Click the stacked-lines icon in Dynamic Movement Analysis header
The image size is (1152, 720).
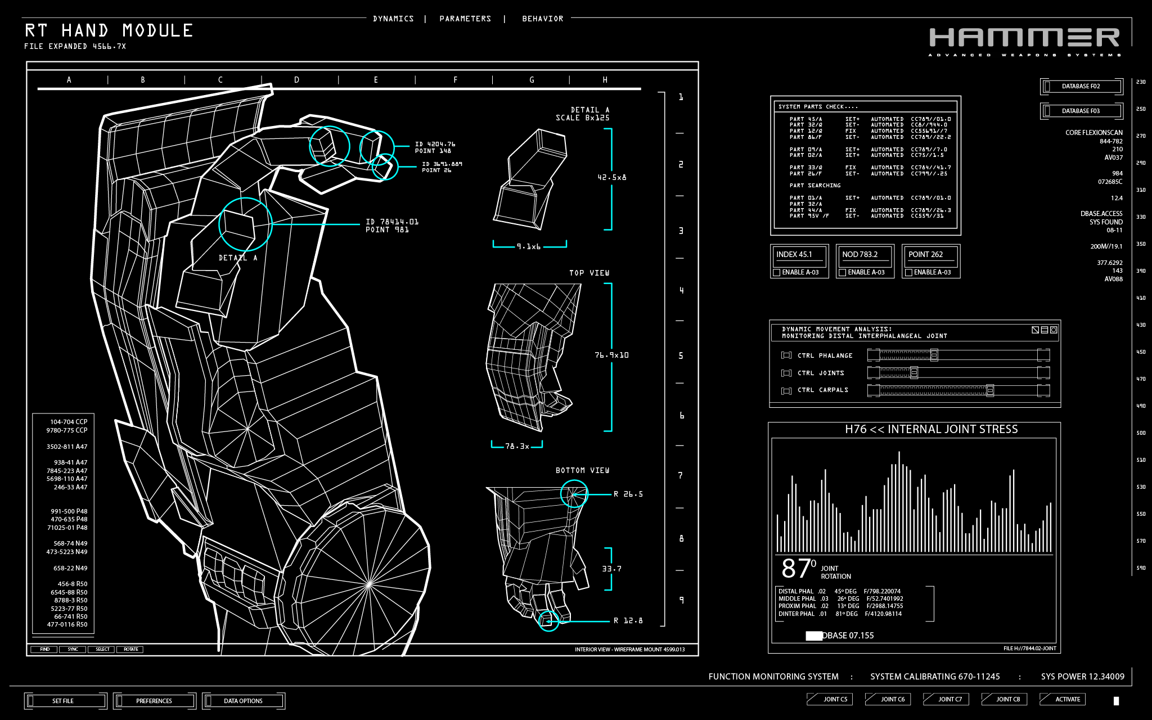click(1045, 330)
